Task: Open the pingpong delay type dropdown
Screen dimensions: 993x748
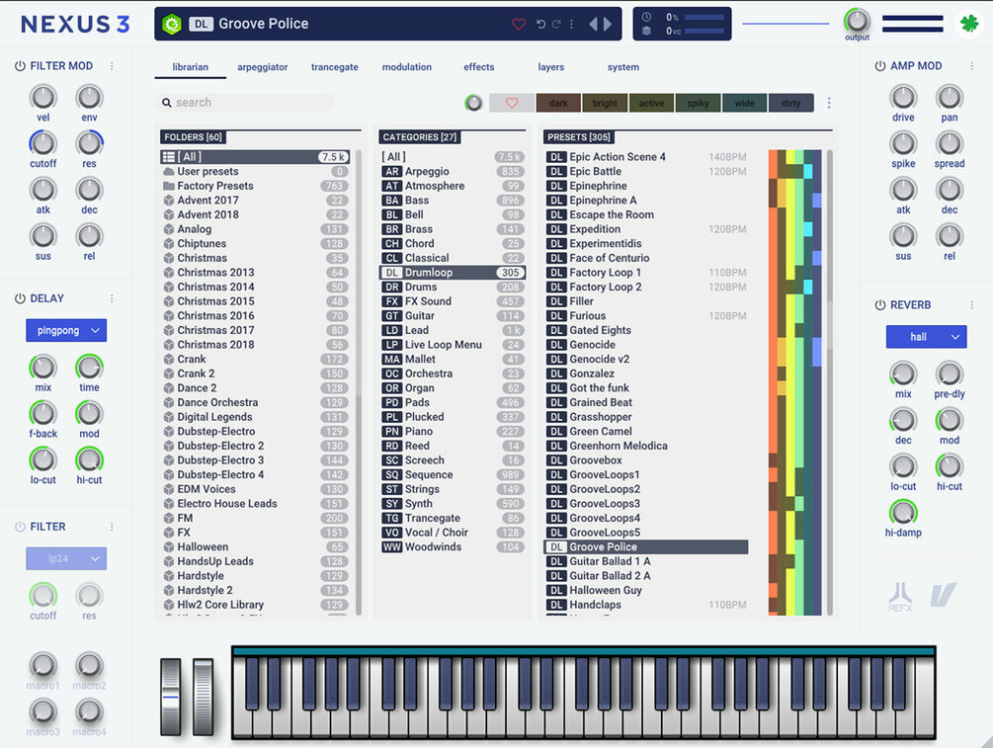Action: coord(66,330)
